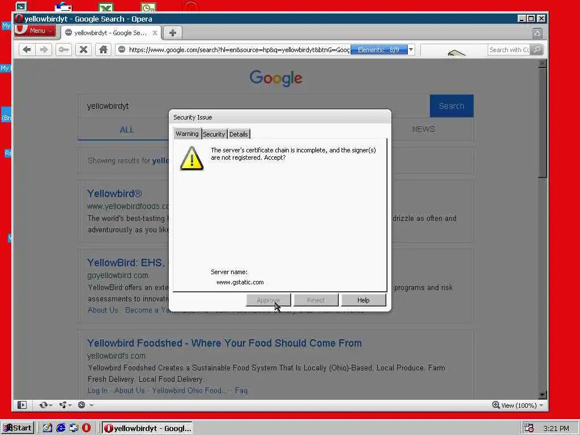
Task: Toggle the panels button in status bar
Action: coord(22,405)
